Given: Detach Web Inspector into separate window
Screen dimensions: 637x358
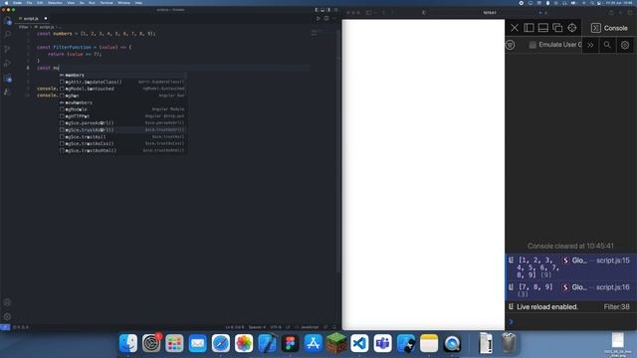Looking at the screenshot, I should (557, 28).
